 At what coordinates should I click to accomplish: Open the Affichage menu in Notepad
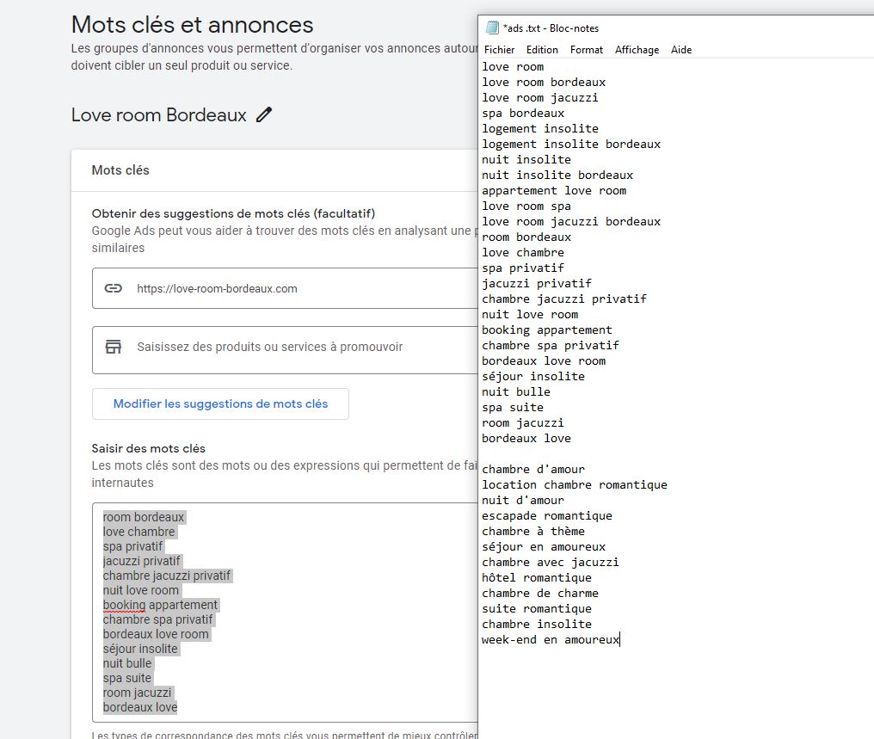pyautogui.click(x=637, y=50)
